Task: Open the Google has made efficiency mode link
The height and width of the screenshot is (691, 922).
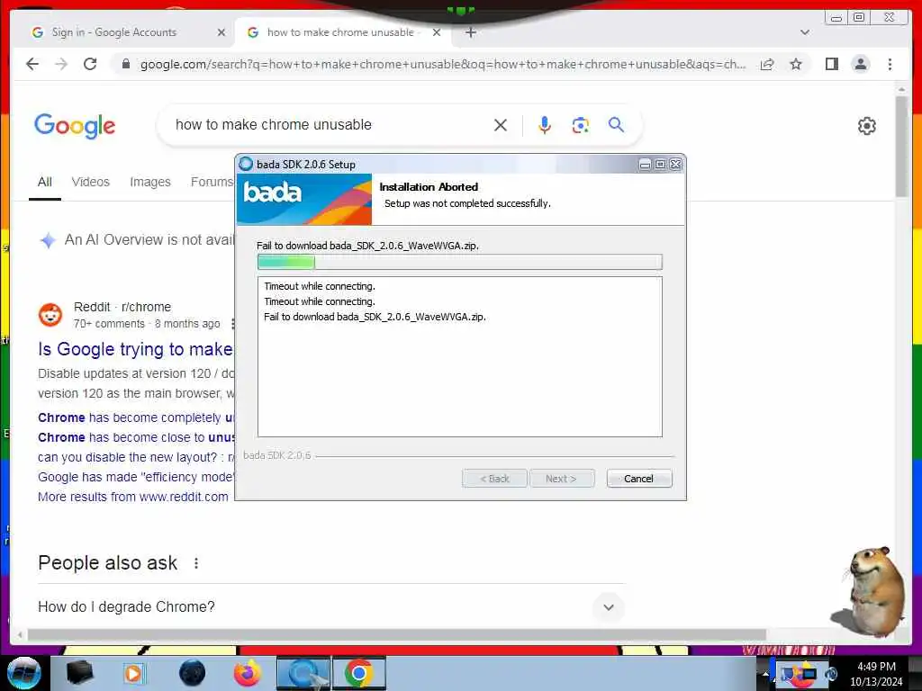Action: click(x=136, y=477)
